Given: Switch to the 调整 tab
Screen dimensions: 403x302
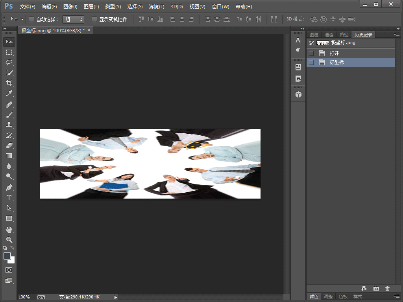Looking at the screenshot, I should (328, 296).
